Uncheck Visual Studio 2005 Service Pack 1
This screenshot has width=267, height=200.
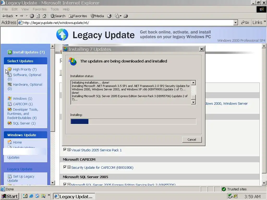coord(65,150)
